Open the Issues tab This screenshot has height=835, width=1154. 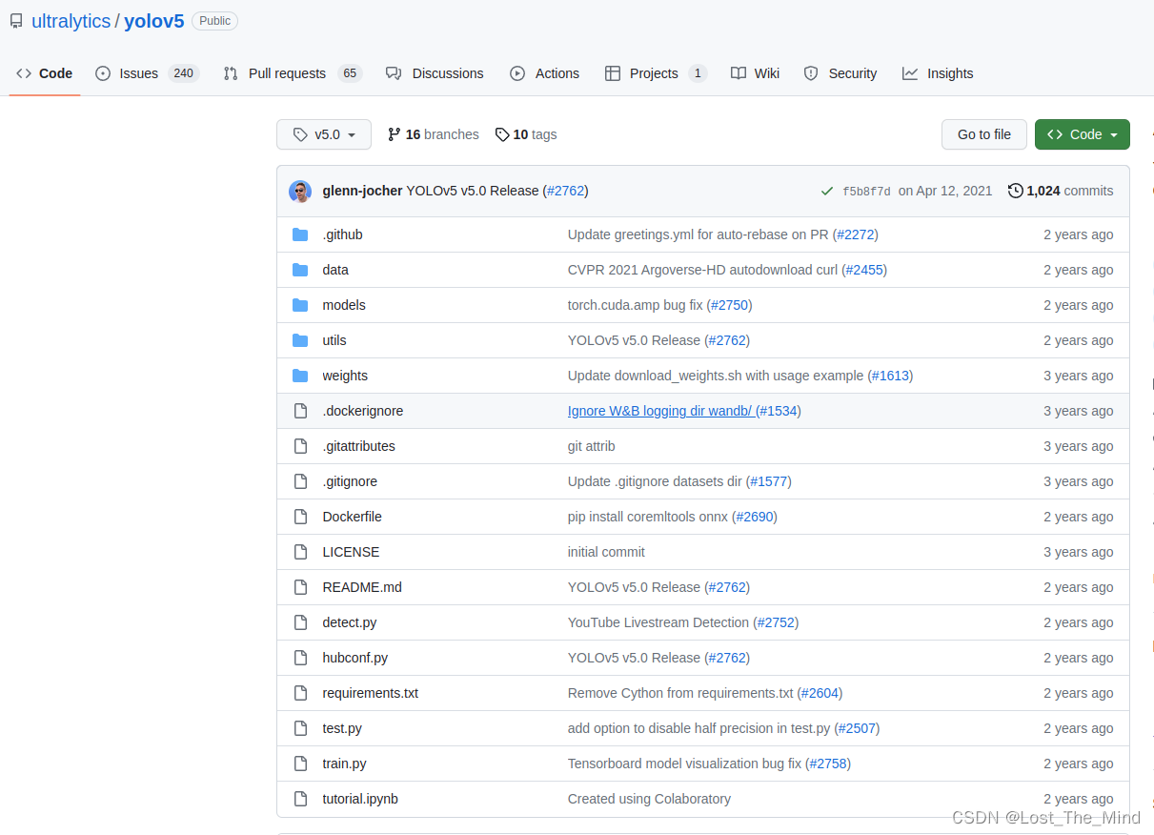147,73
